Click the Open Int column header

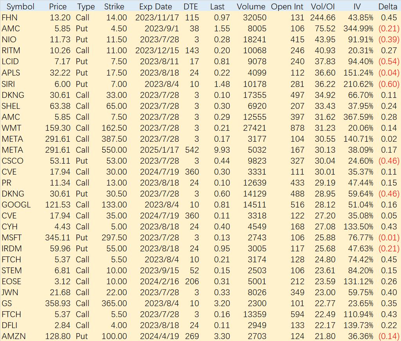[x=287, y=7]
